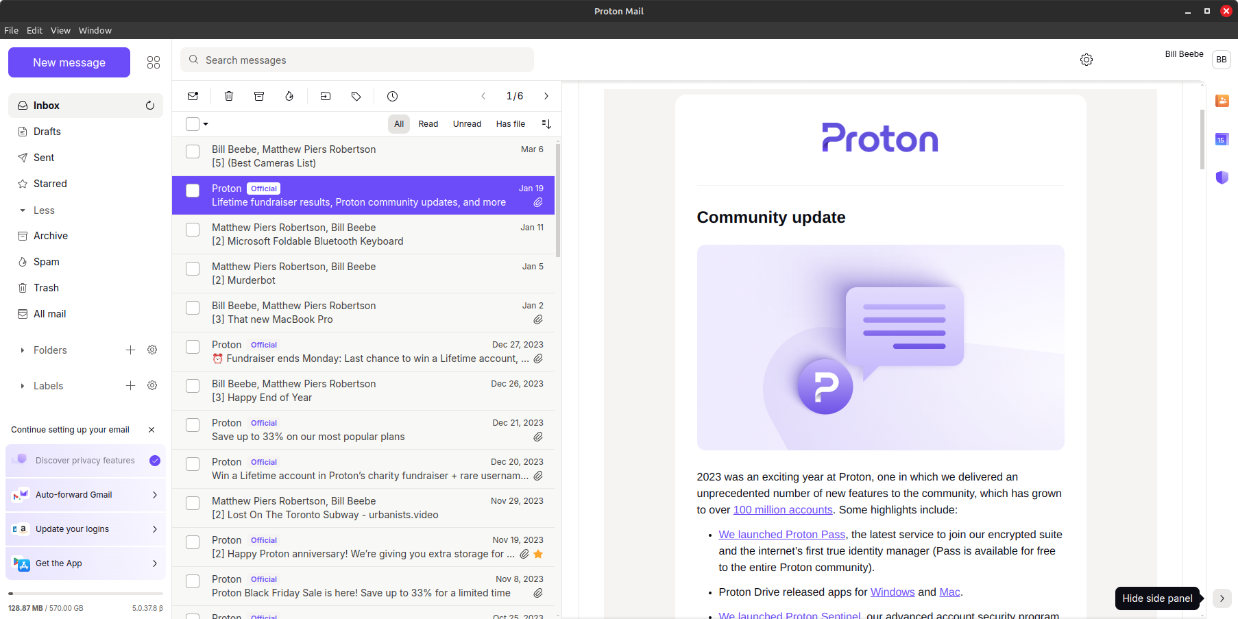Open the Move to folder icon
The image size is (1238, 619).
[326, 96]
